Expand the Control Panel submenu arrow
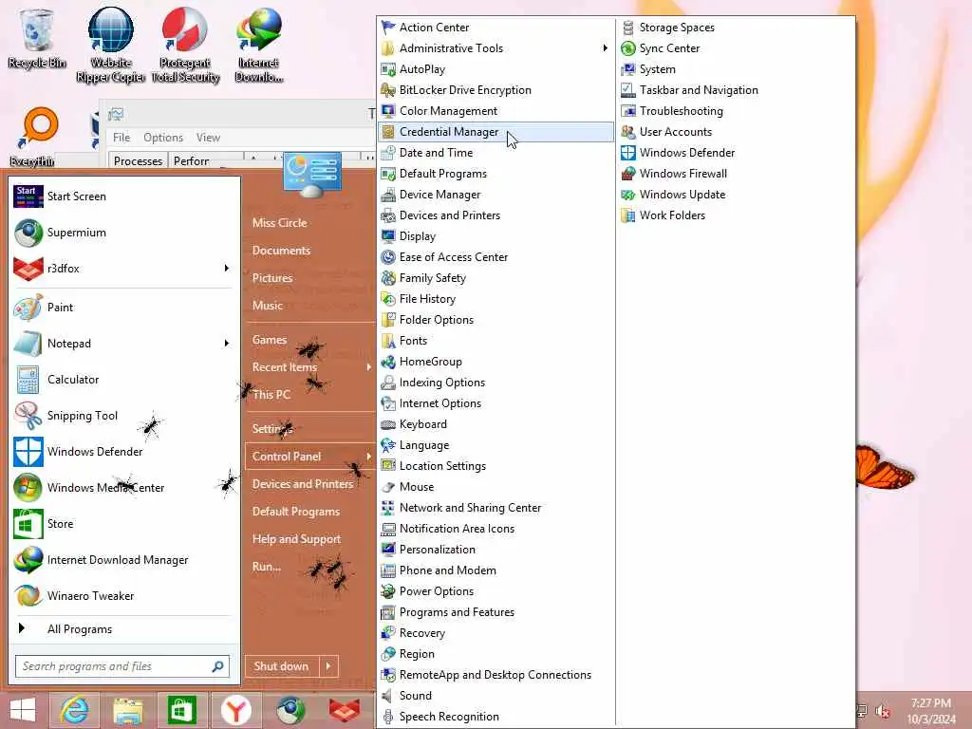This screenshot has width=972, height=729. click(x=369, y=457)
